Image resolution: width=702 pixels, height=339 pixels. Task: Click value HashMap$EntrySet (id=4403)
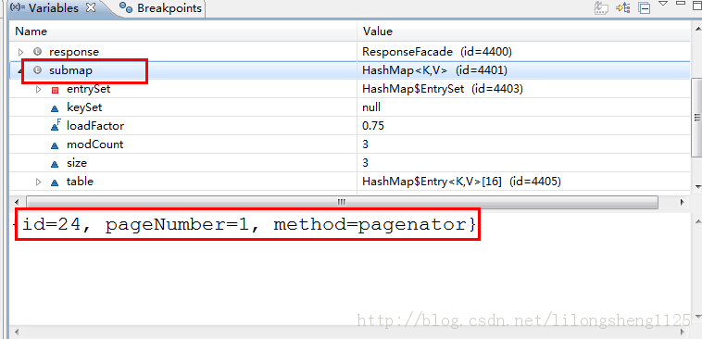(x=443, y=89)
